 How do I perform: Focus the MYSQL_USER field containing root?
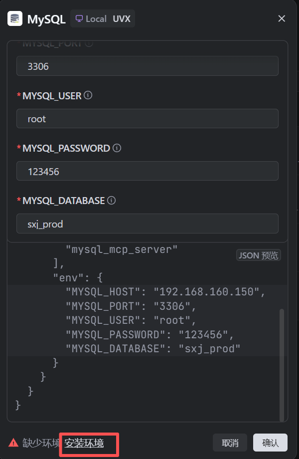click(x=148, y=119)
